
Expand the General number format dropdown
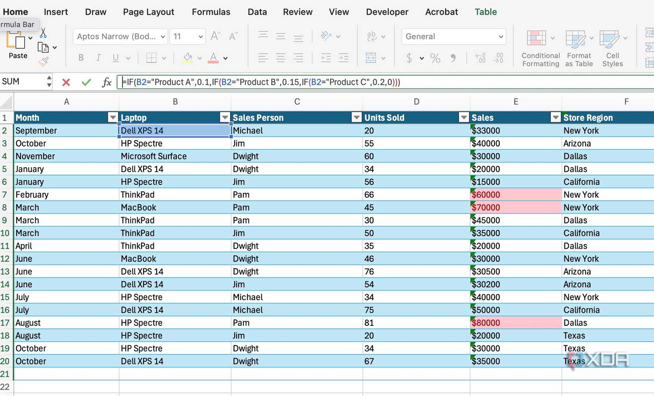(x=501, y=37)
